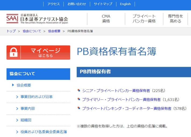Screen dimensions: 191x137
Task: Click chevron next to 役員および各委員会委員名簿
Action: tap(17, 132)
